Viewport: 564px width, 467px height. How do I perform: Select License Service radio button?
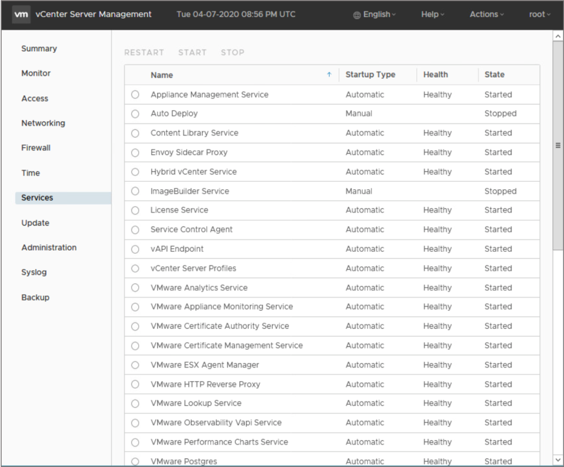(135, 210)
